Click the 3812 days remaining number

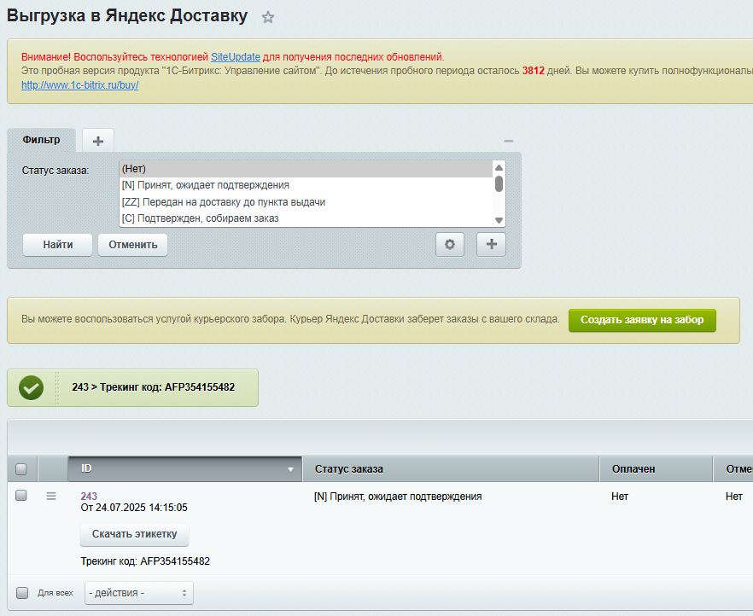[x=533, y=71]
